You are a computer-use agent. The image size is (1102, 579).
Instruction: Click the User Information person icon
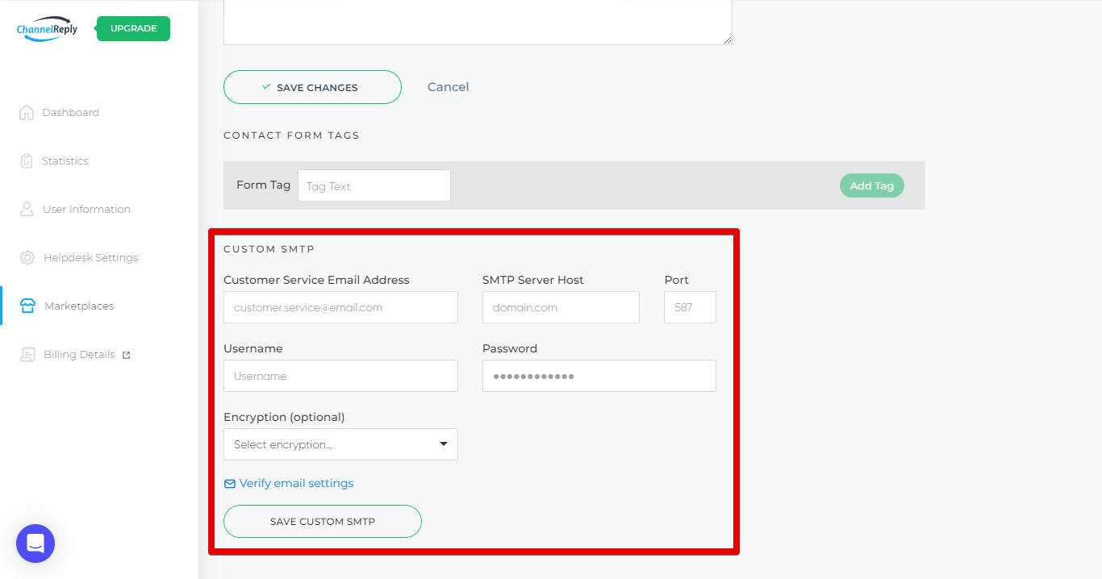[27, 209]
